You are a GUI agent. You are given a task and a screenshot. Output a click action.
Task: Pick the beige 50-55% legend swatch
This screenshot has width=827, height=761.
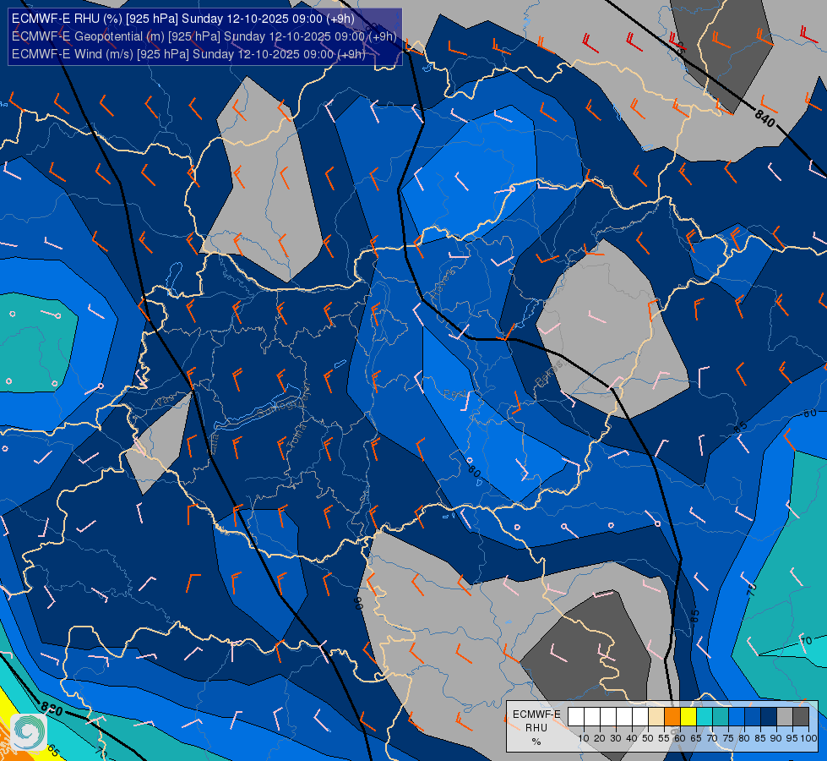656,717
